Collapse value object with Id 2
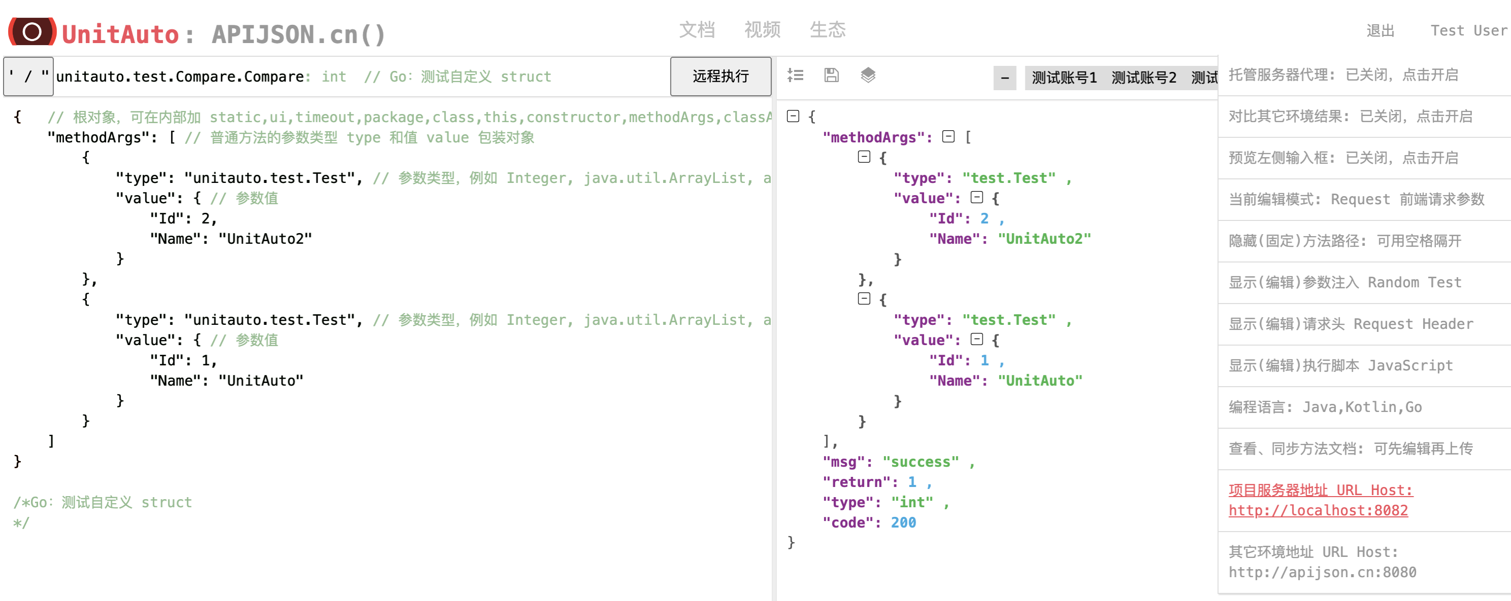This screenshot has width=1511, height=601. [x=977, y=198]
